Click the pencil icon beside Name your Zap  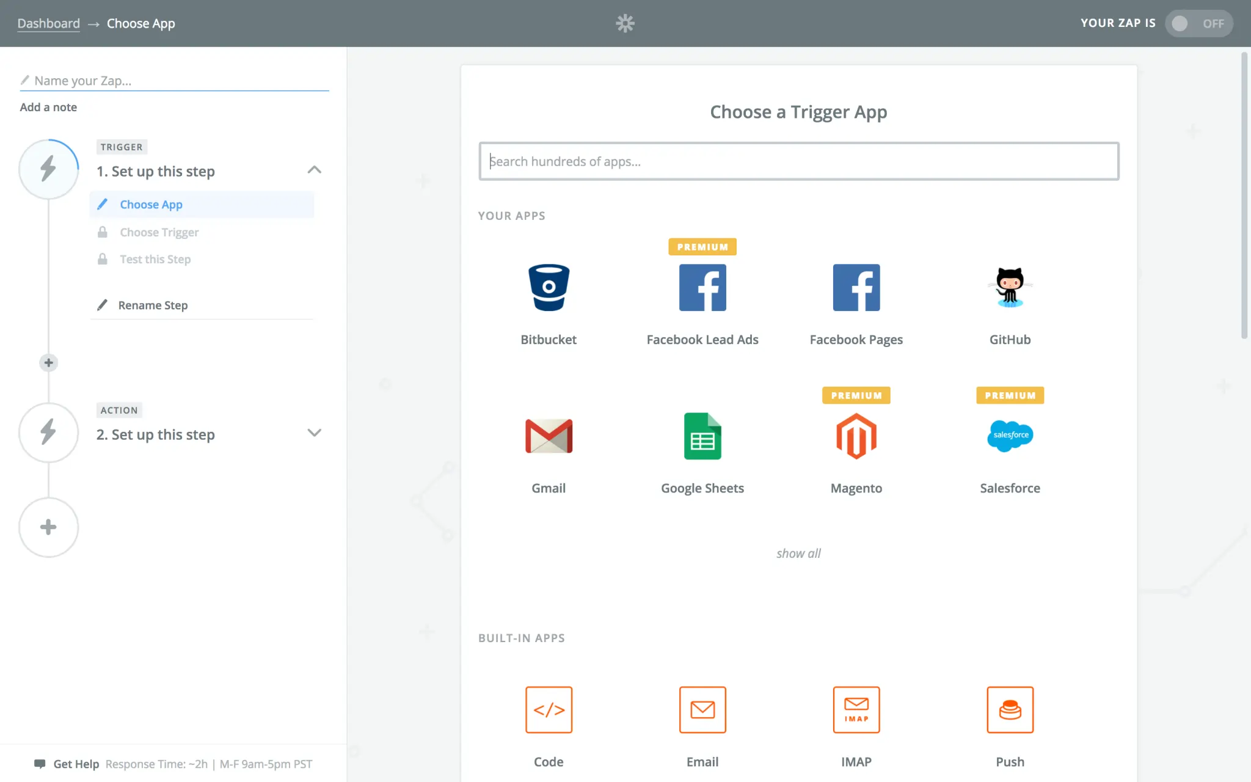[25, 80]
